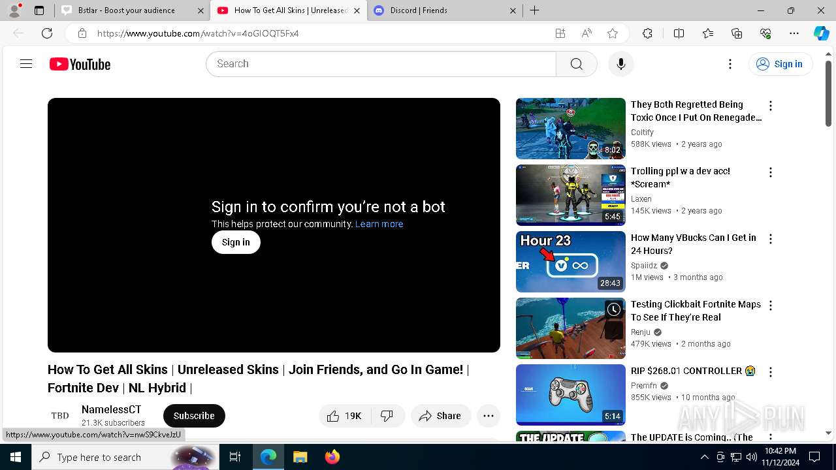Open menu for 'Trolling ppl w a dev acc' video

(x=771, y=172)
